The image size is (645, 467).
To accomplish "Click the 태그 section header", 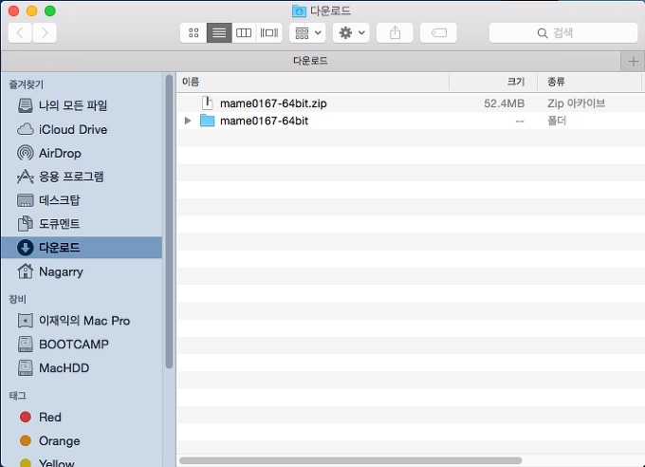I will coord(18,396).
